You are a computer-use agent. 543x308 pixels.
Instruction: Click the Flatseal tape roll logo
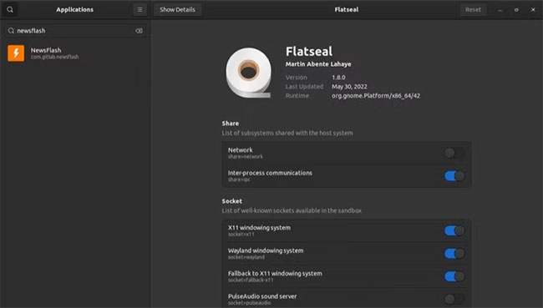(249, 73)
